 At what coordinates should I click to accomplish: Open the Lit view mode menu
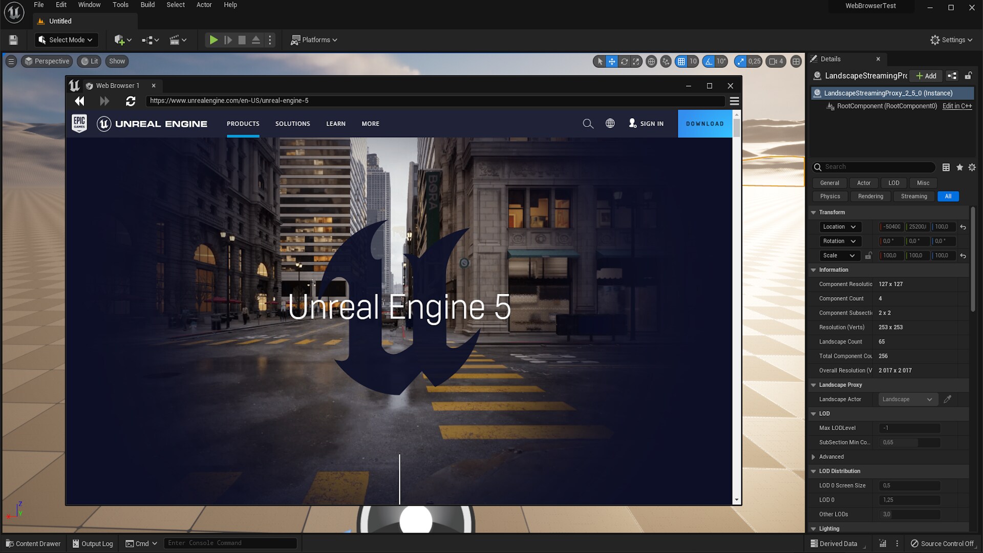pyautogui.click(x=90, y=61)
